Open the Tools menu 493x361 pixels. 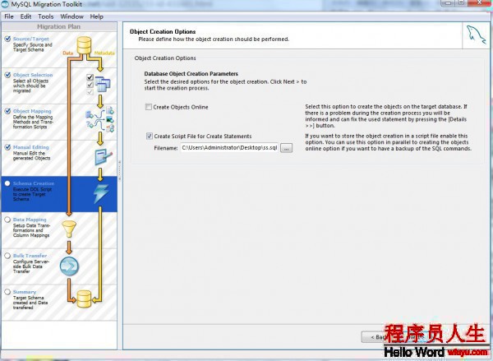click(x=46, y=16)
